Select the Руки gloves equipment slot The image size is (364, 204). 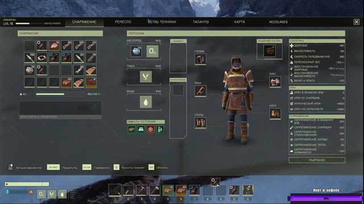(200, 91)
